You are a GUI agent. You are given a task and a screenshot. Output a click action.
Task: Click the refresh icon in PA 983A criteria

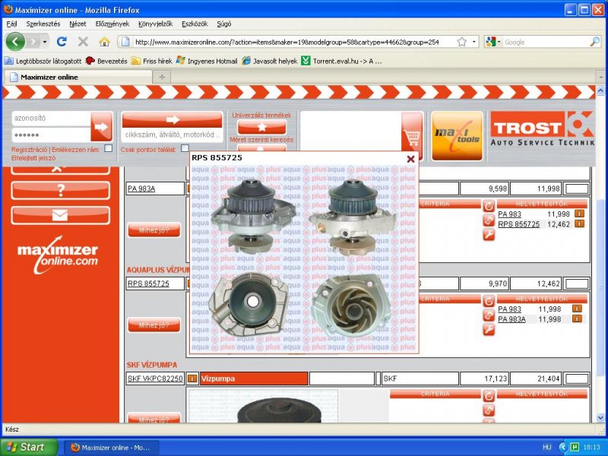tap(489, 206)
